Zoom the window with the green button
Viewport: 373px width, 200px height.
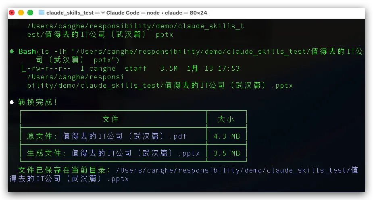(x=30, y=13)
